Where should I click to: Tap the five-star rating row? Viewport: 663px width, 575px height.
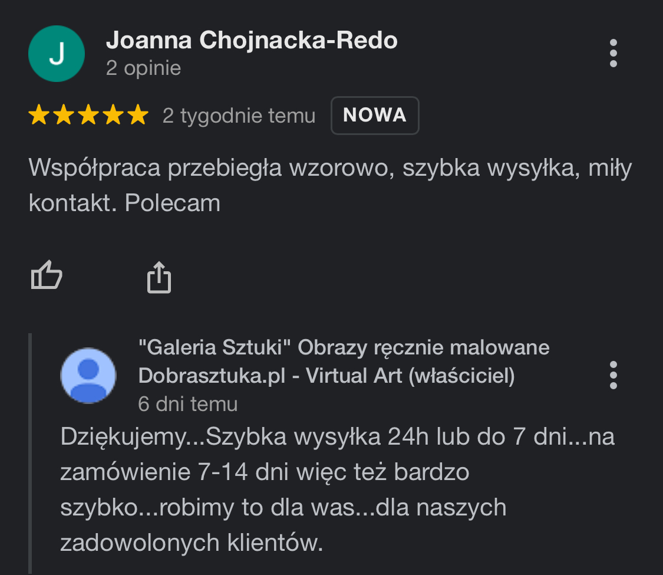click(88, 115)
